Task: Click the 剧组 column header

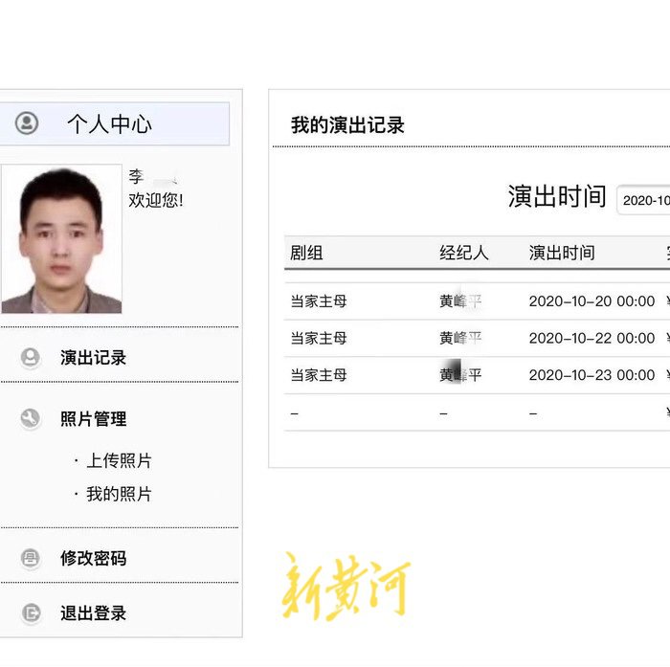Action: tap(306, 253)
